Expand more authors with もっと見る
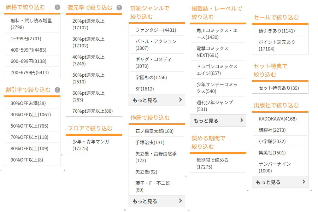Screen dimensions: 318x212 click(157, 201)
